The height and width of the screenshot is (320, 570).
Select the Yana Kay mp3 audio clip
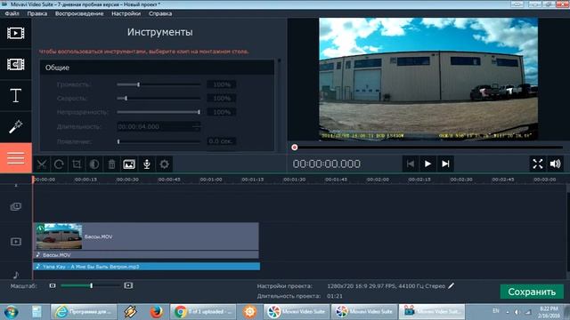pyautogui.click(x=146, y=267)
